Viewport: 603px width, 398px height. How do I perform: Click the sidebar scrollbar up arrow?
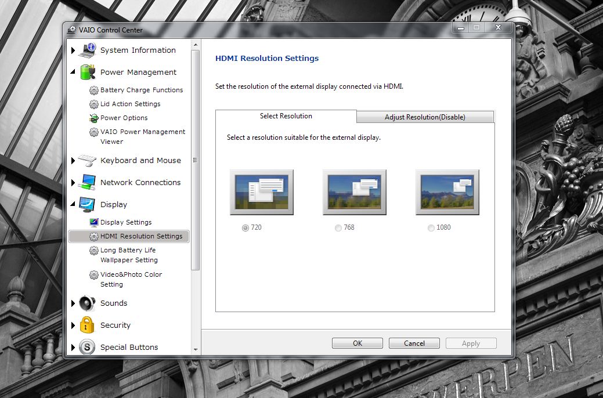pyautogui.click(x=196, y=45)
